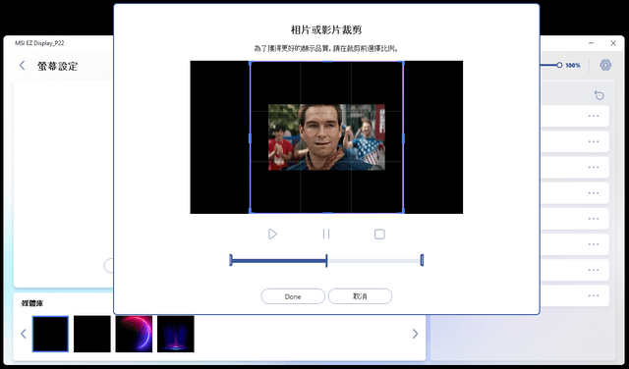Minimize the MSI EZ Display window
The height and width of the screenshot is (369, 629).
point(592,43)
